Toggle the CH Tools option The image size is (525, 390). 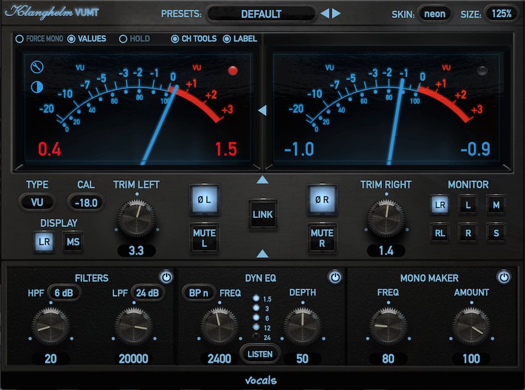pyautogui.click(x=194, y=39)
